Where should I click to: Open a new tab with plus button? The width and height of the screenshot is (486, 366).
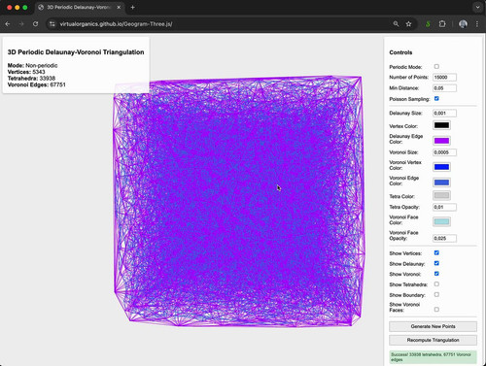click(x=132, y=7)
